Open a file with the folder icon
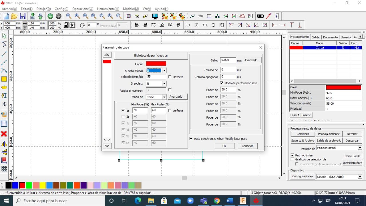The image size is (366, 206). click(x=14, y=16)
